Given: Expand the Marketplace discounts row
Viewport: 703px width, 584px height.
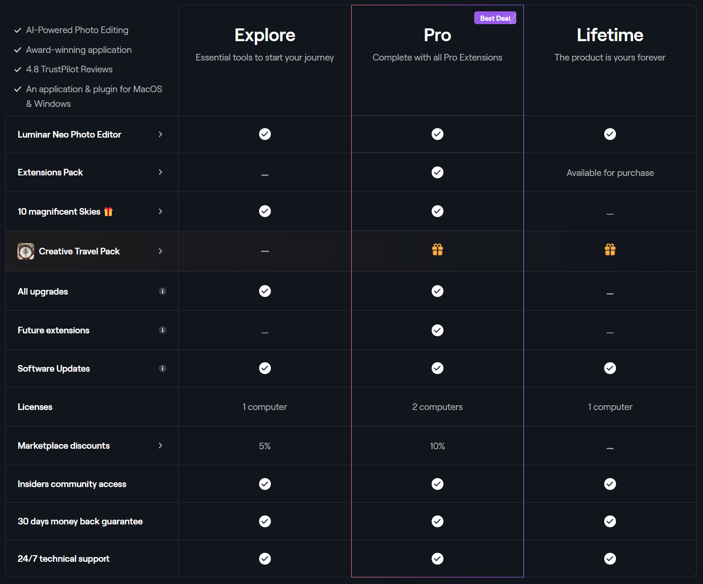Looking at the screenshot, I should (x=161, y=445).
